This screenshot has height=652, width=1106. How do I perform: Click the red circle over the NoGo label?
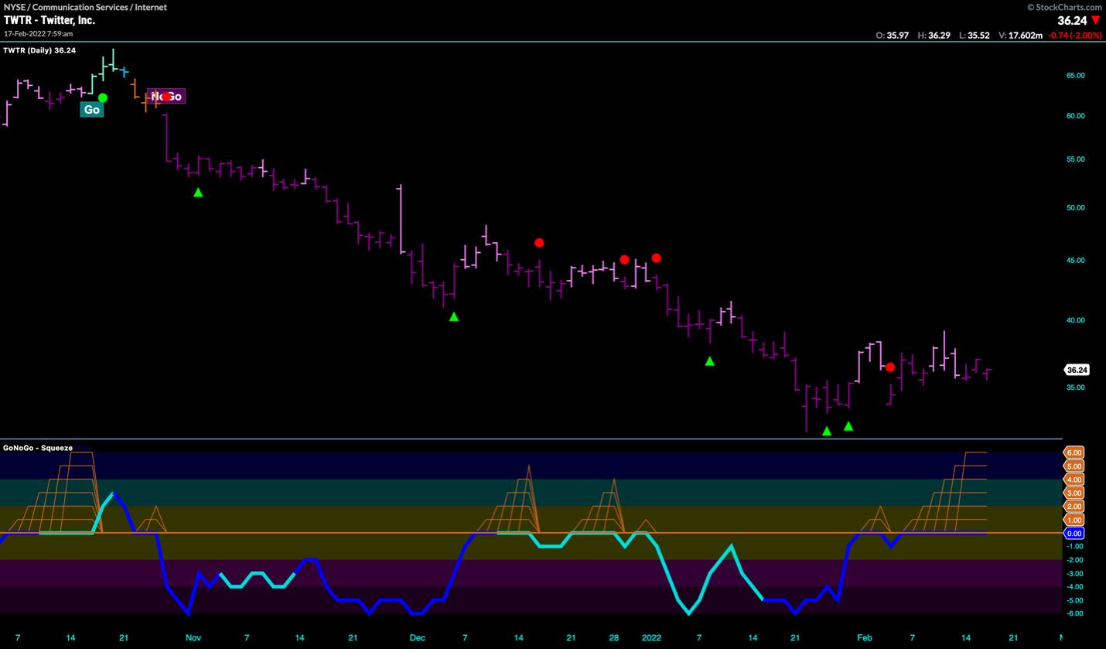coord(165,97)
